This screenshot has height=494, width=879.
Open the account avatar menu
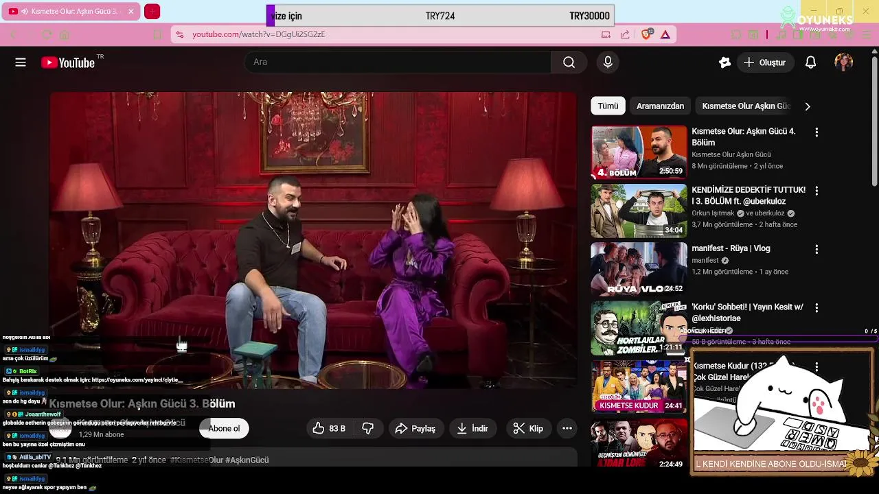point(844,62)
